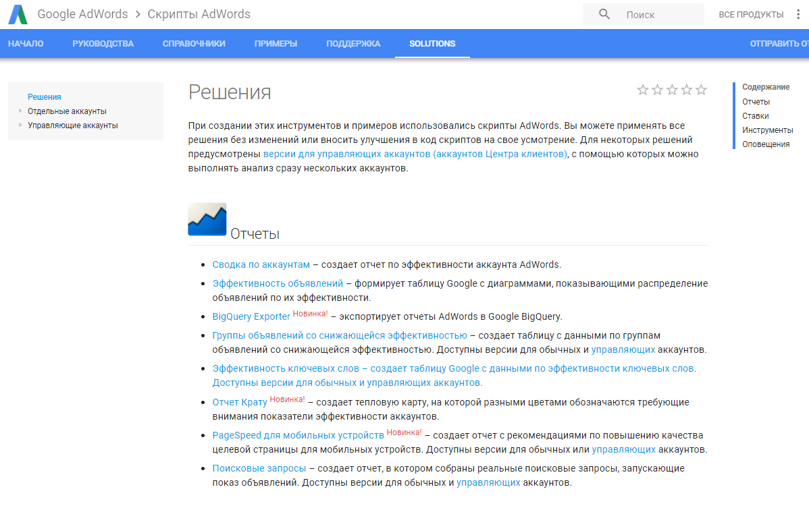Open the three-dot more options menu
The height and width of the screenshot is (508, 809).
[798, 14]
